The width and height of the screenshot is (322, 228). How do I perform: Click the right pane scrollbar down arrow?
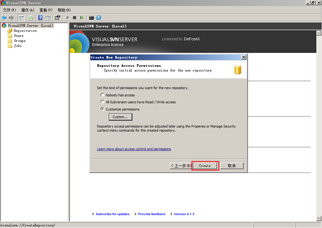pos(319,219)
